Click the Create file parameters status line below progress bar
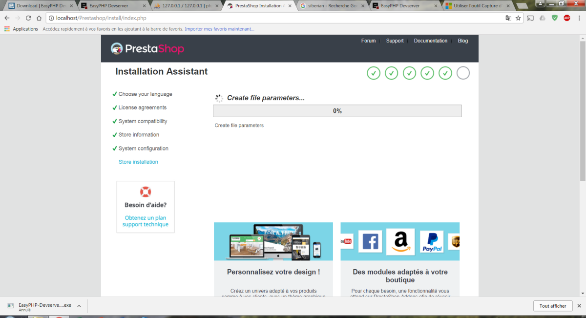 coord(239,126)
